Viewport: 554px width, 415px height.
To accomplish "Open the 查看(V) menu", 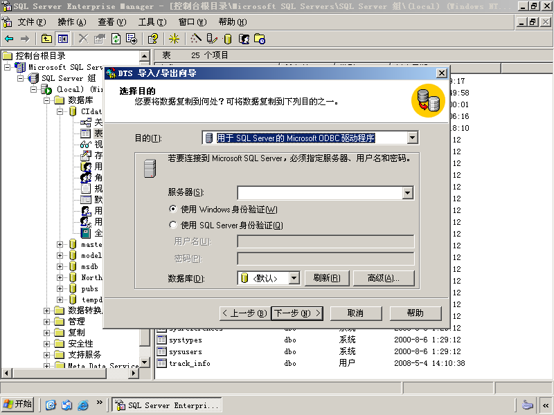I will coord(112,22).
